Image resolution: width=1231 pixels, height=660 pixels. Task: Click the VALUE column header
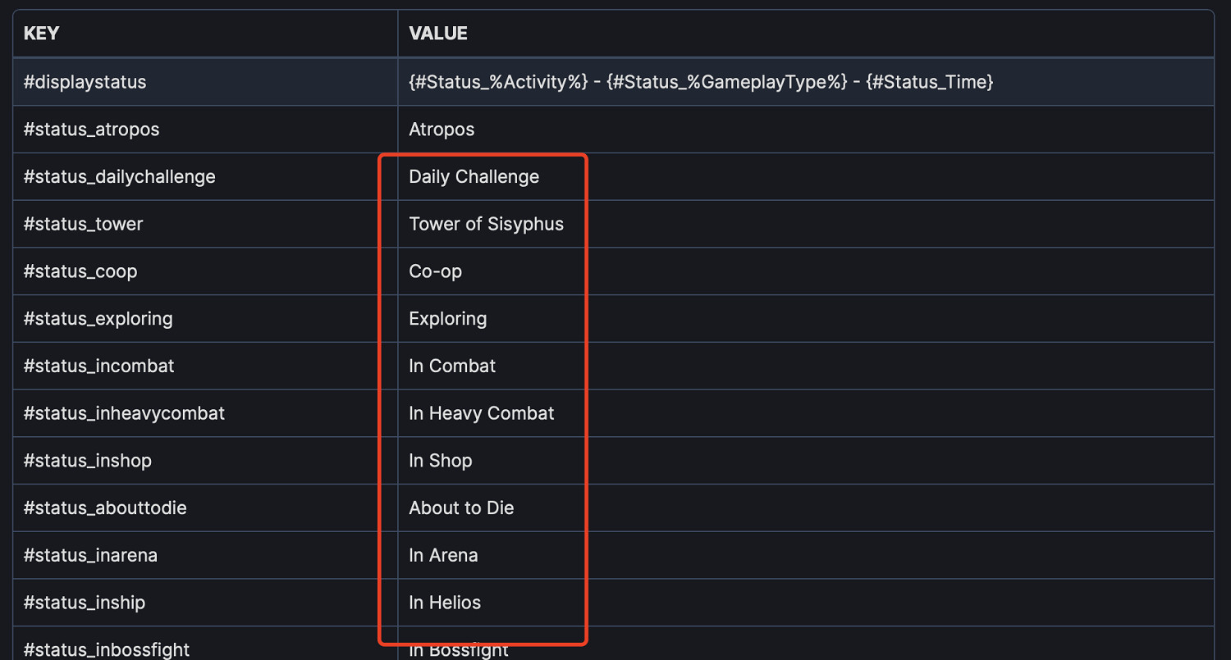(x=438, y=34)
